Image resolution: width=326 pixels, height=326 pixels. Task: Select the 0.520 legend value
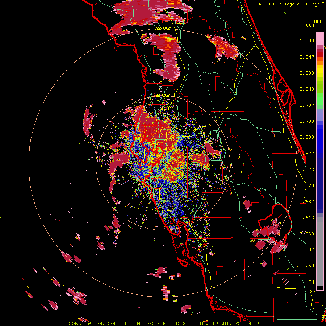tap(307, 186)
